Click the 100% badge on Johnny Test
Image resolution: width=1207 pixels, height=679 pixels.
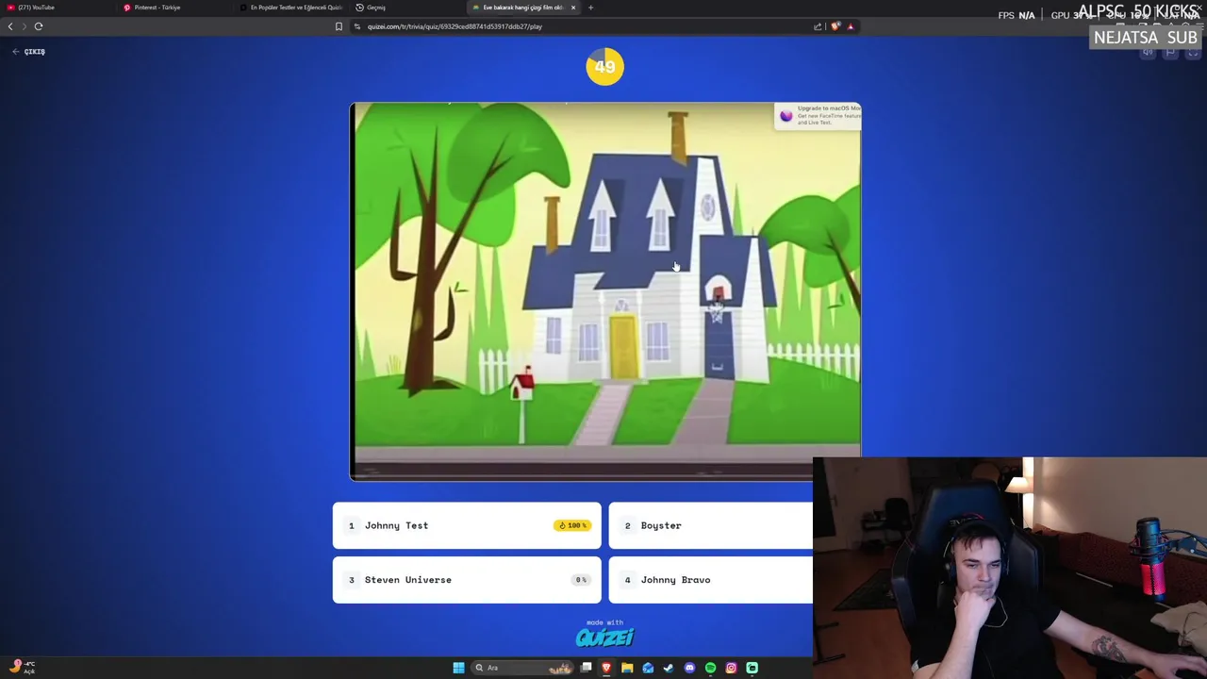572,525
